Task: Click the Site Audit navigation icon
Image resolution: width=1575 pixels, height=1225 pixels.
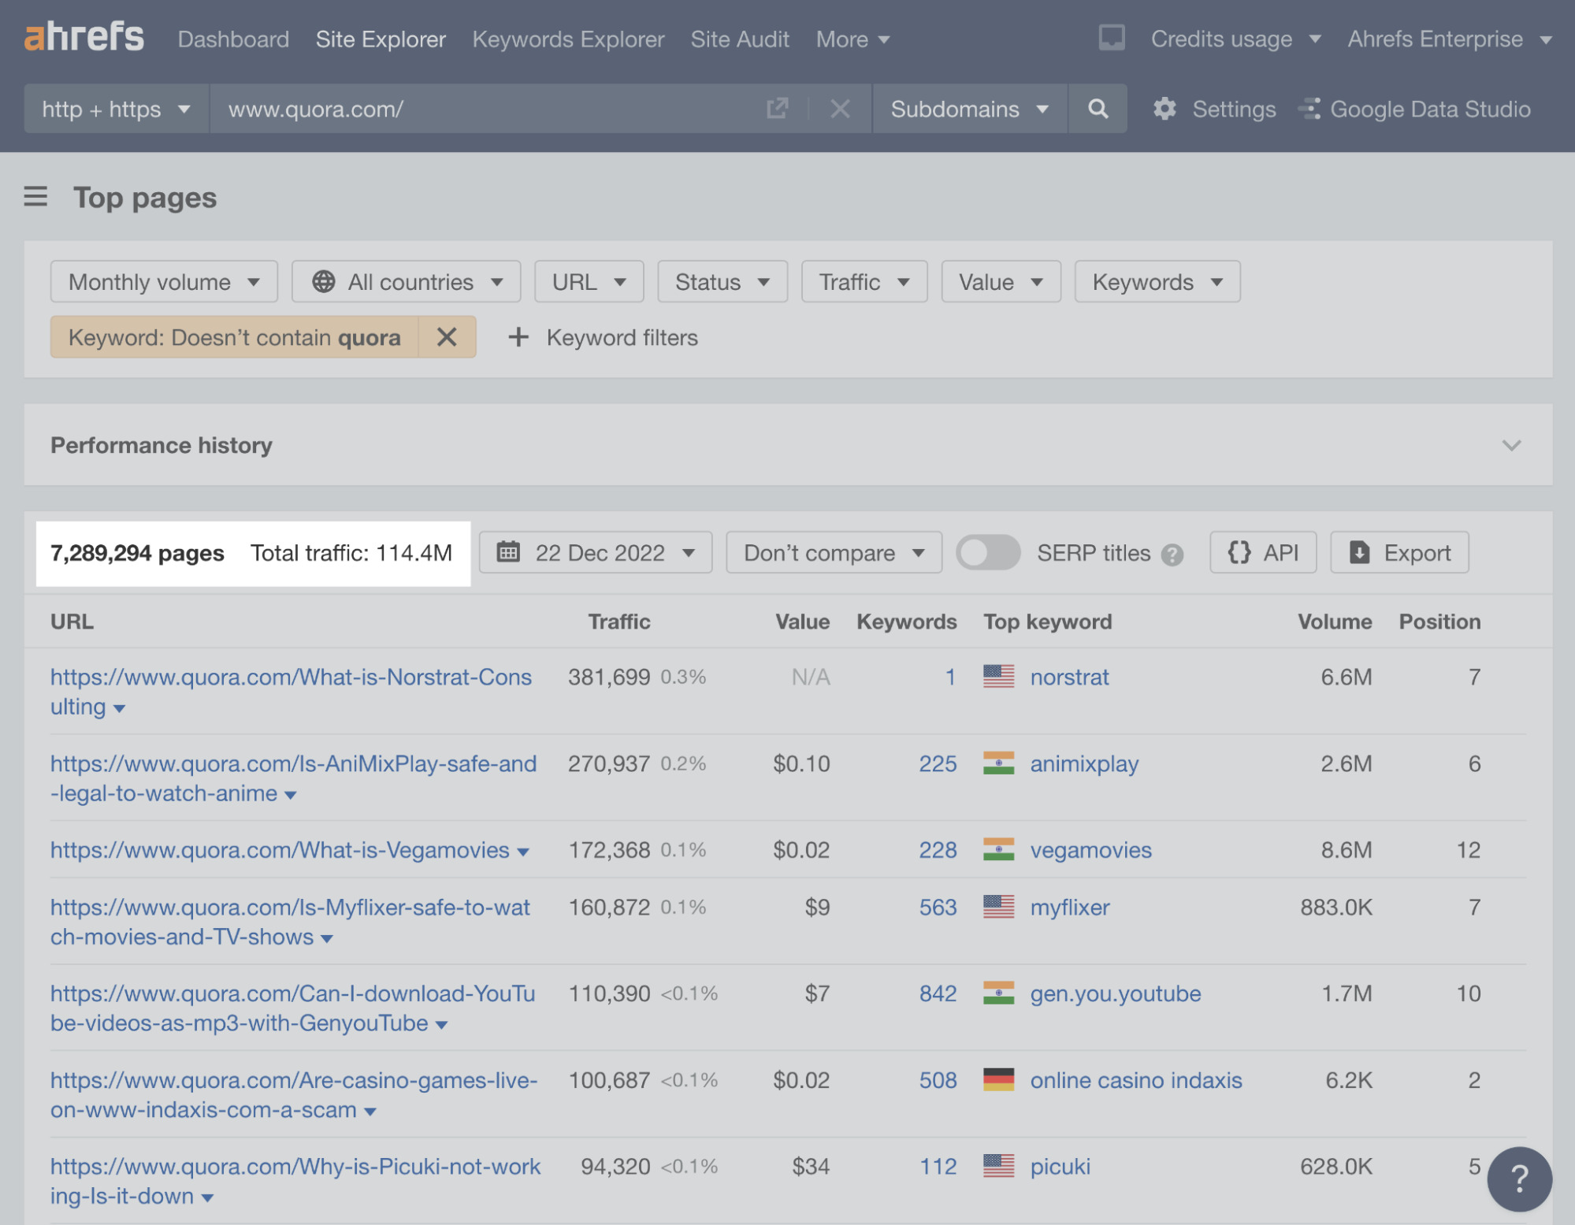Action: [740, 37]
